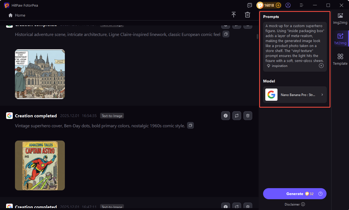Click the trash icon to delete all records
349x210 pixels.
[248, 15]
